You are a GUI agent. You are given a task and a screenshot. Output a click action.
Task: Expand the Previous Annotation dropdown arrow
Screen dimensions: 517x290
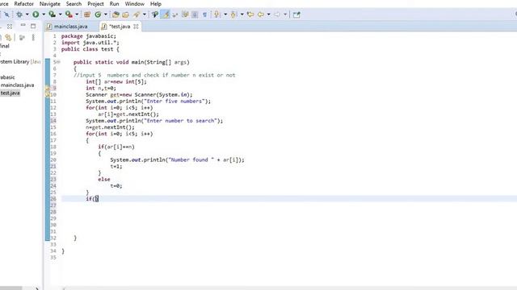click(242, 14)
